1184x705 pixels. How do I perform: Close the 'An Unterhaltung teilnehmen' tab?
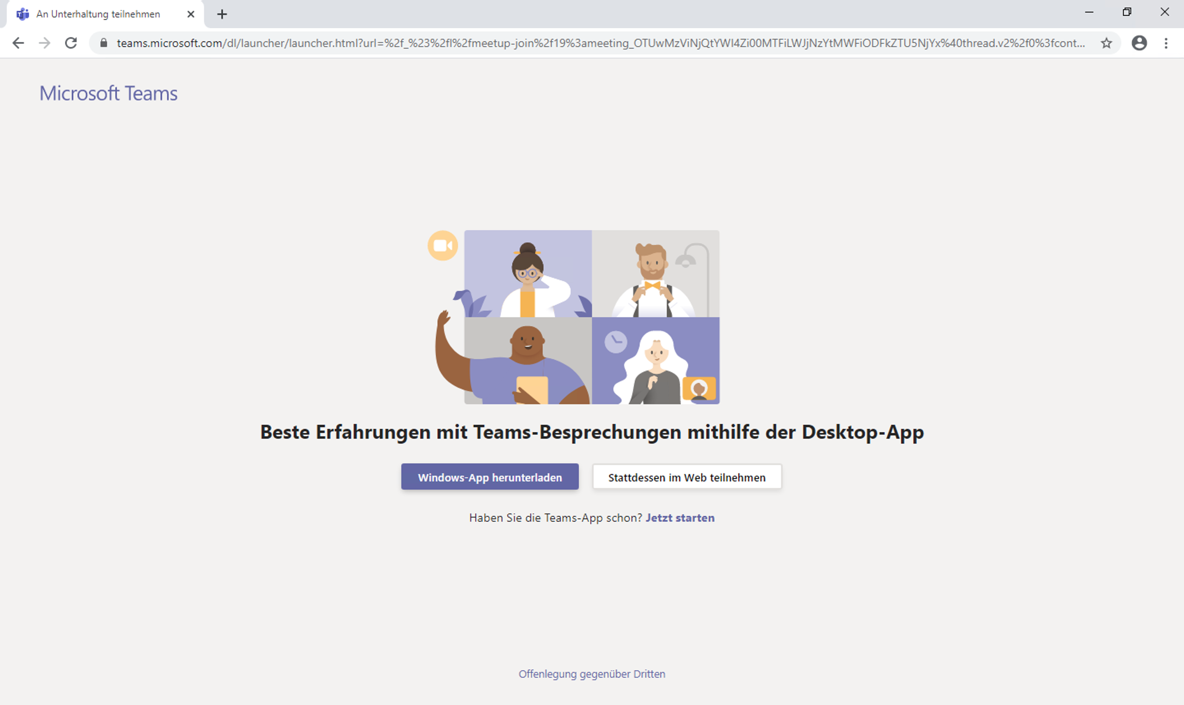pyautogui.click(x=191, y=14)
